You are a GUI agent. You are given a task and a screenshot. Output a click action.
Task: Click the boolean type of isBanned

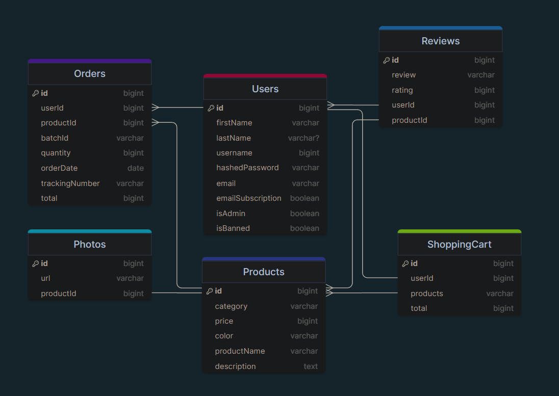point(305,229)
